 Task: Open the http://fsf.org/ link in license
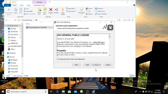(x=99, y=42)
